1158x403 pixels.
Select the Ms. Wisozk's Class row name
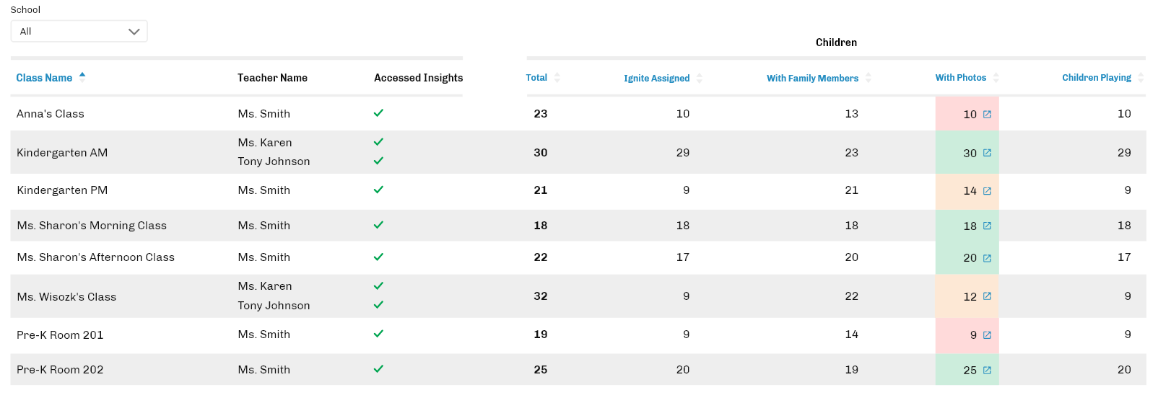coord(66,297)
